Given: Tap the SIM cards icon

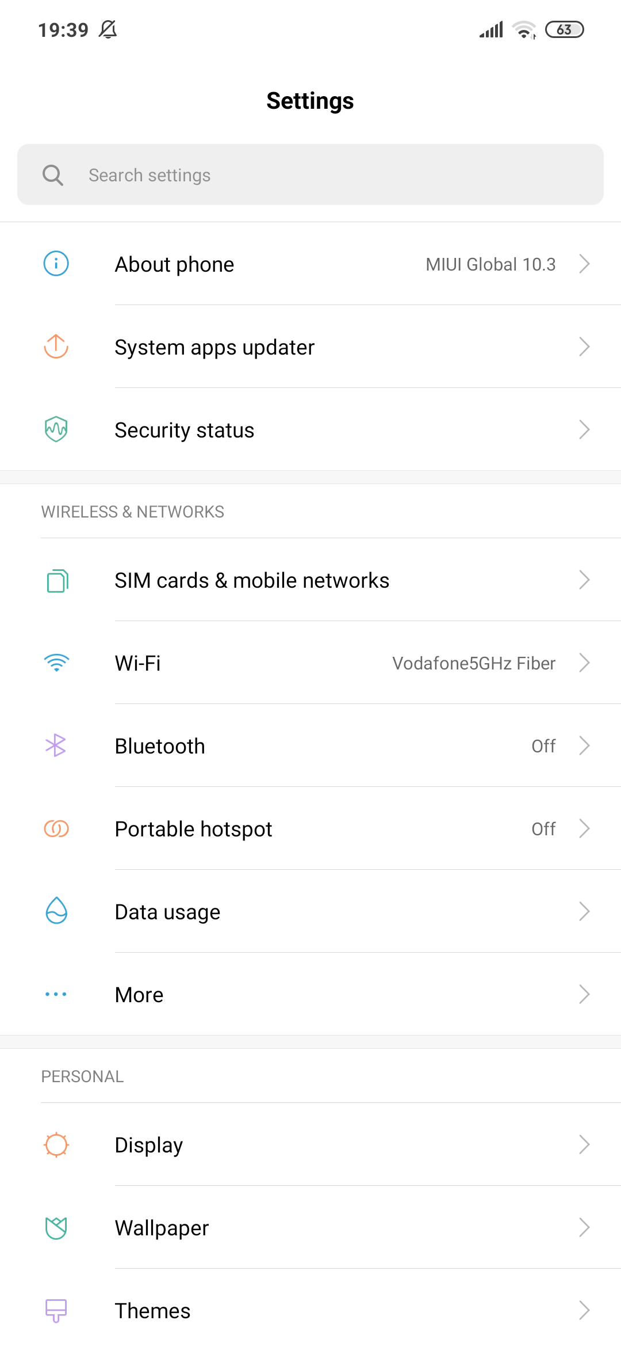Looking at the screenshot, I should tap(57, 580).
